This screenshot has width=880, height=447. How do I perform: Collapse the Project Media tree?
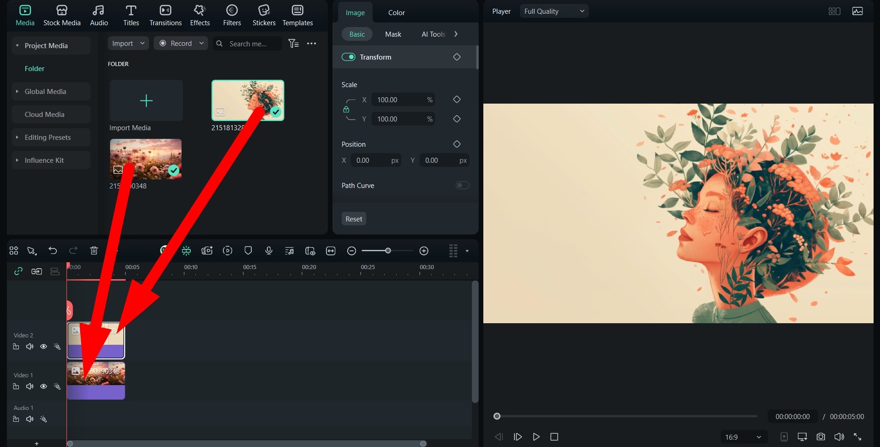click(x=17, y=45)
